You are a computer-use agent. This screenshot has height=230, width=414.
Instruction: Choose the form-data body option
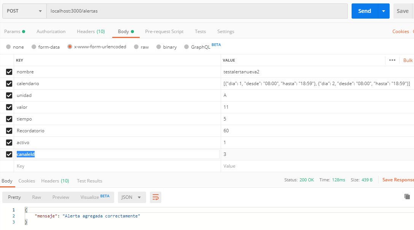coord(34,47)
